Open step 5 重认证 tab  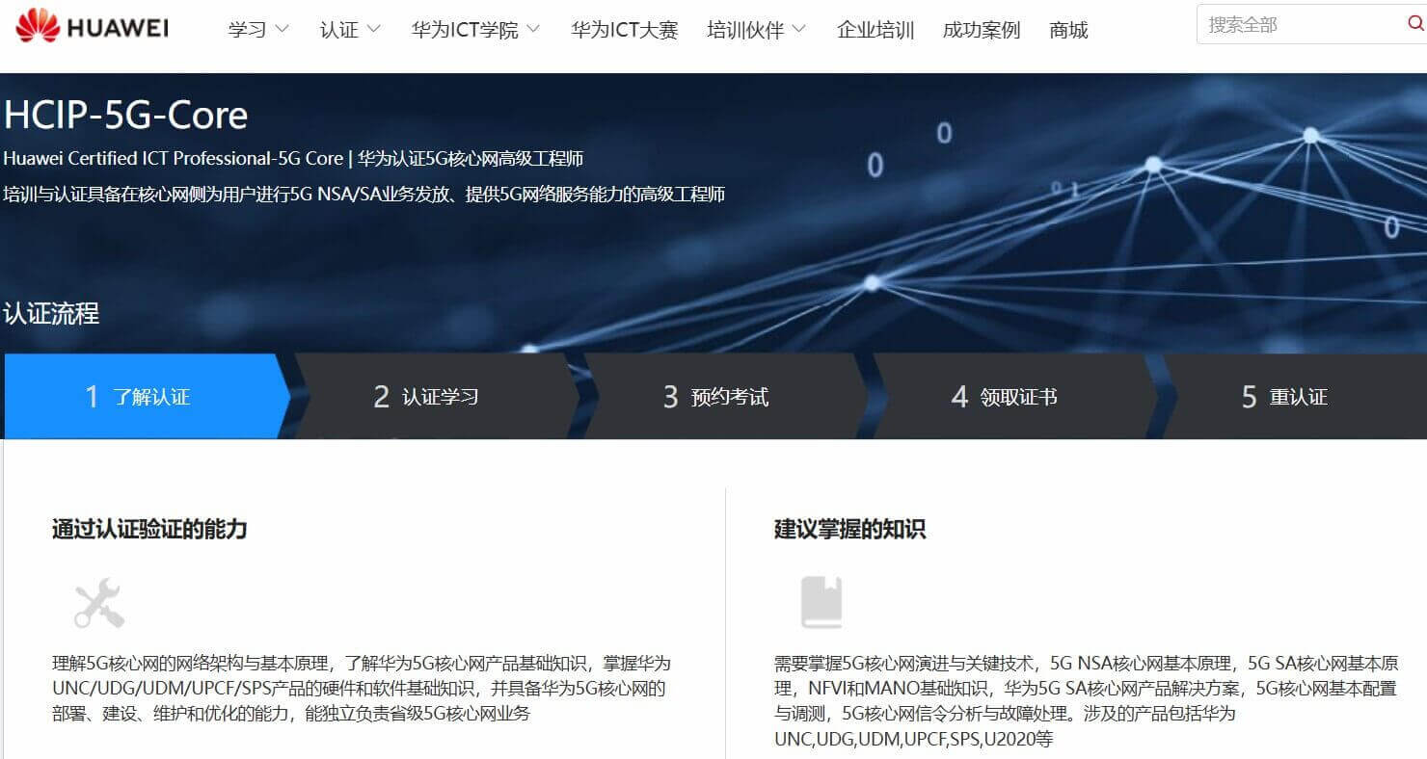pos(1294,396)
